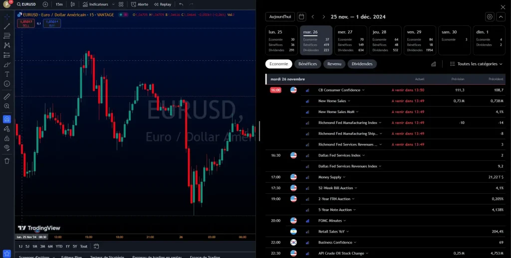Select the Text annotation tool
Image resolution: width=511 pixels, height=258 pixels.
pos(7,74)
